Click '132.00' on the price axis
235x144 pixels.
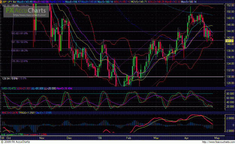point(230,70)
